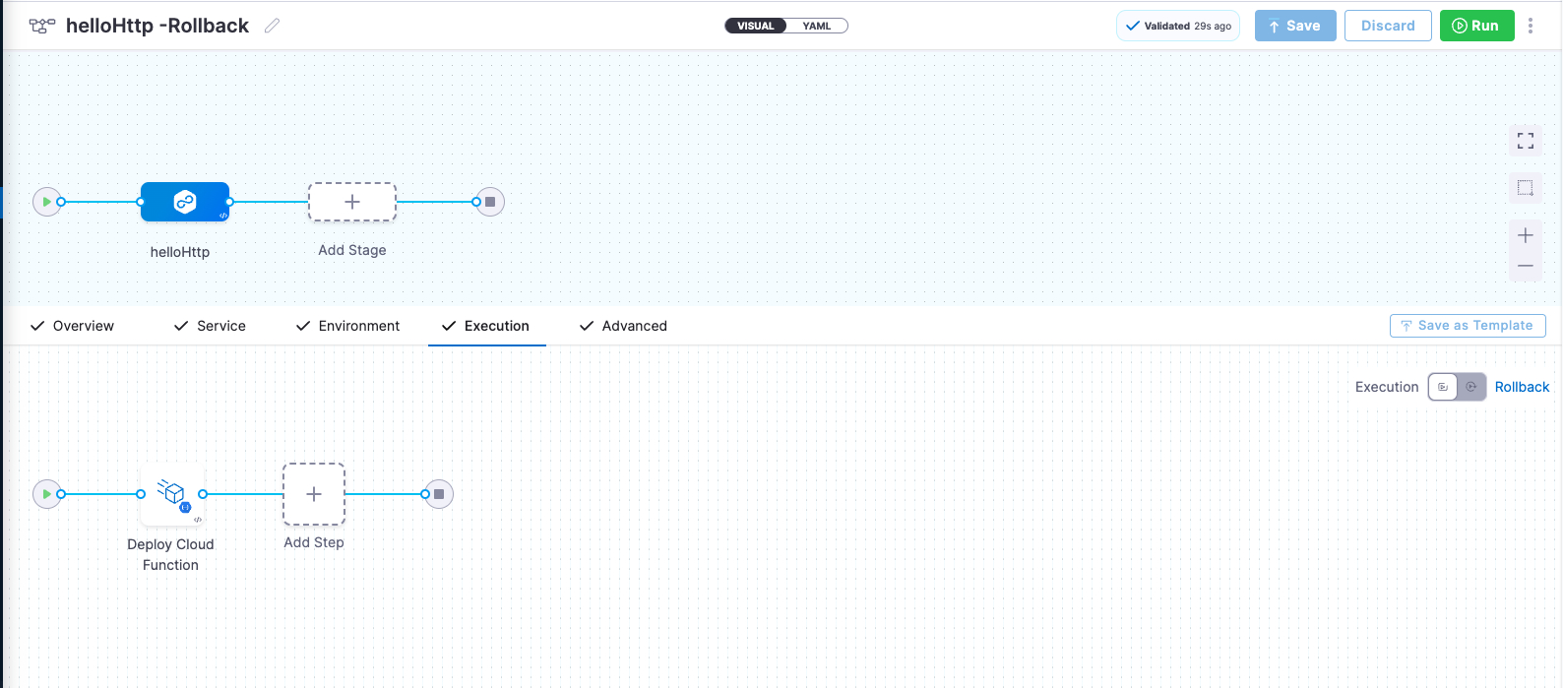
Task: Click the zoom in plus icon
Action: coord(1526,235)
